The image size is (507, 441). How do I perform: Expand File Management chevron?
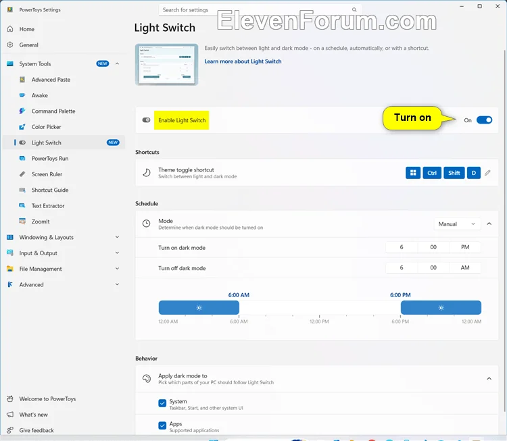[118, 269]
